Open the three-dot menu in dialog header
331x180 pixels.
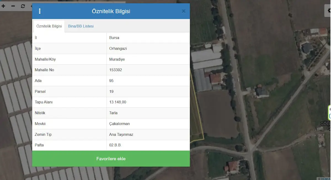coord(40,11)
